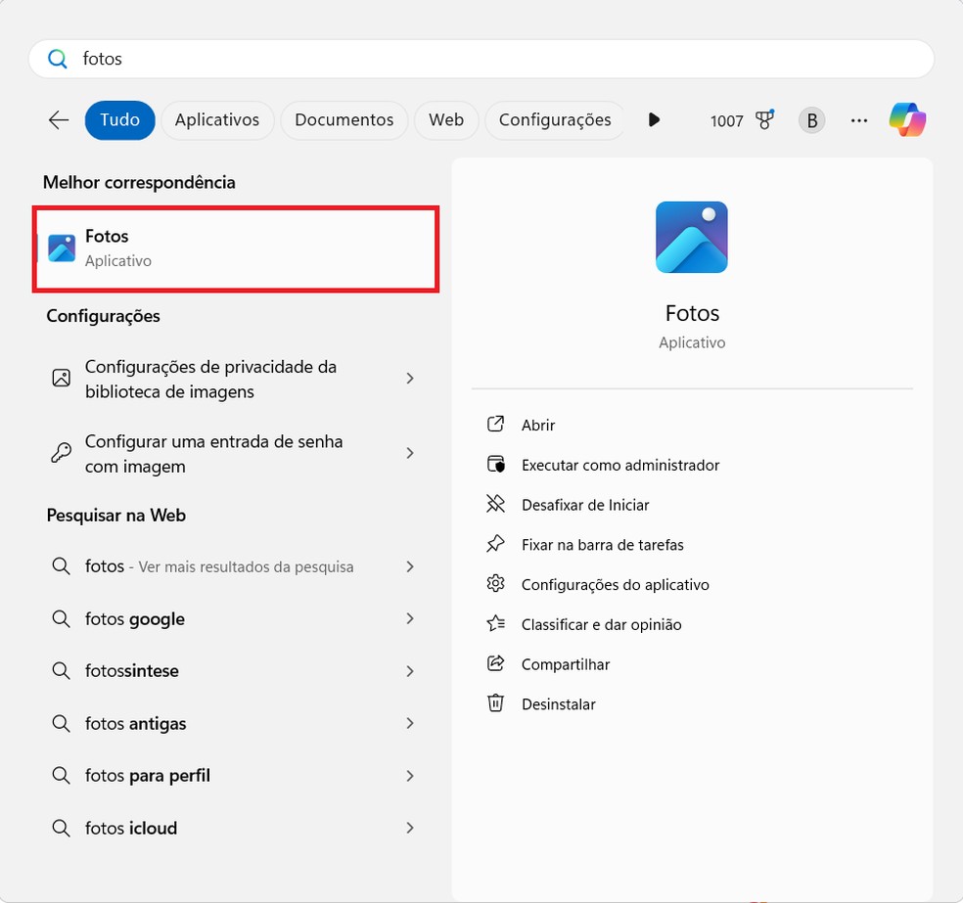This screenshot has width=963, height=903.
Task: Expand arrow for privacidade da biblioteca de imagens
Action: [410, 379]
